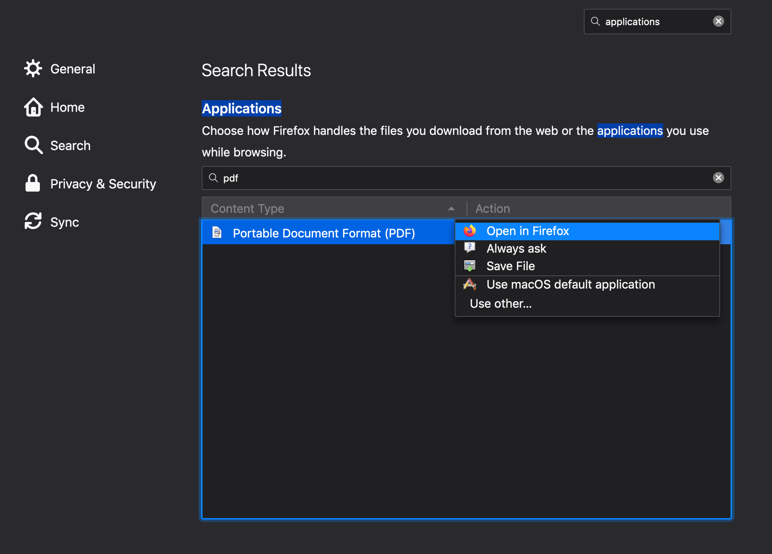Click the General gear icon

(x=33, y=69)
